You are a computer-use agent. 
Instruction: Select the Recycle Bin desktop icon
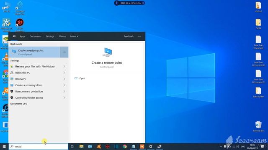tap(258, 126)
